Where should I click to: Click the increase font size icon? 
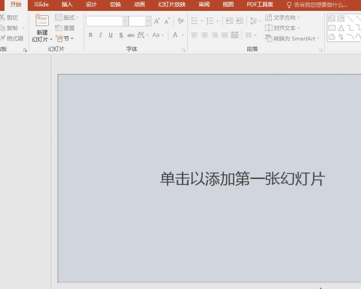pos(157,21)
